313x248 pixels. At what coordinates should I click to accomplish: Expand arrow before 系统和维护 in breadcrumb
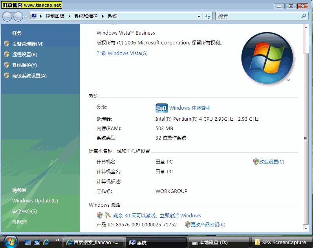tap(70, 16)
